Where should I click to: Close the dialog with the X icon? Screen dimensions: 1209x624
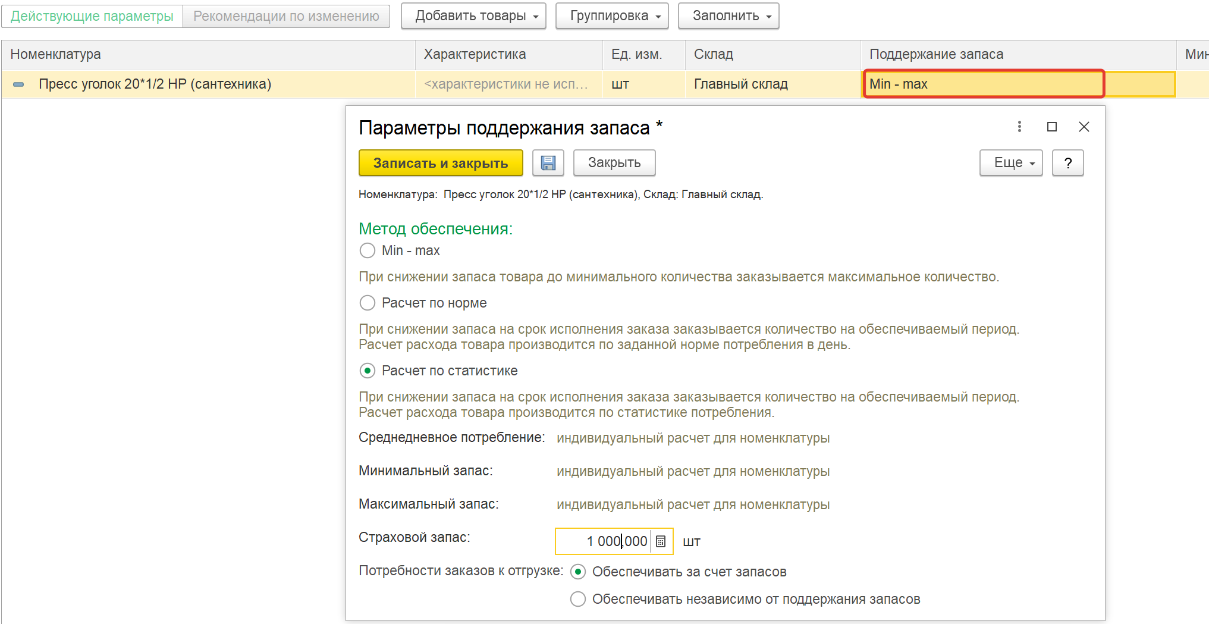pos(1084,127)
